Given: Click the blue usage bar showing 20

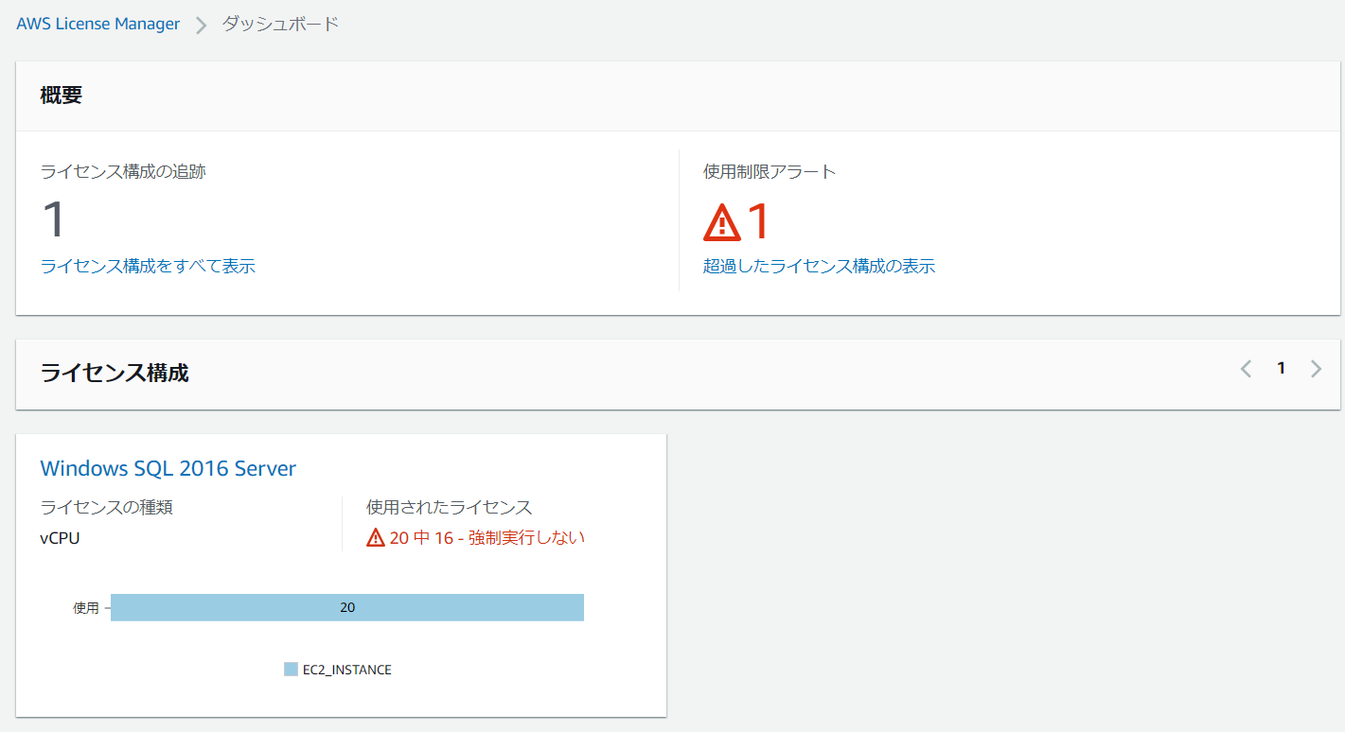Looking at the screenshot, I should (347, 607).
